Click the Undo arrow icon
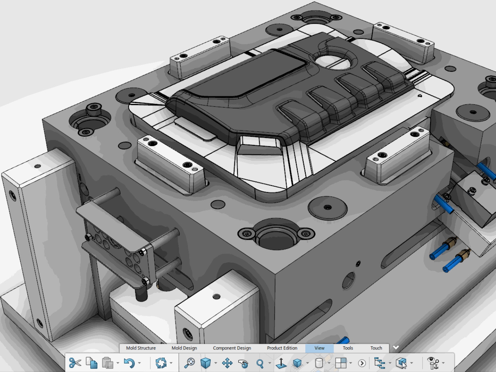This screenshot has height=372, width=496. pyautogui.click(x=129, y=363)
